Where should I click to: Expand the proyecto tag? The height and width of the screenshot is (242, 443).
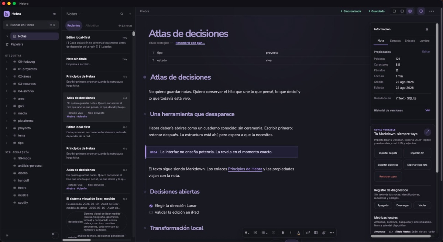pos(7,128)
